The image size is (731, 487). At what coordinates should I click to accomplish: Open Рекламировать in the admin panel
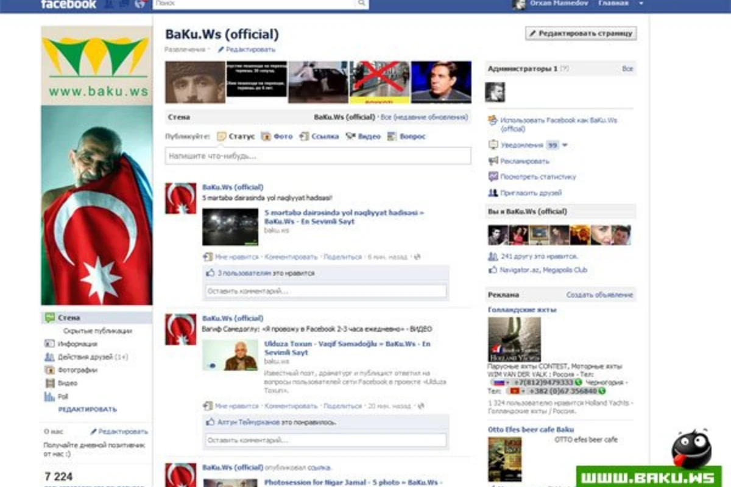518,161
